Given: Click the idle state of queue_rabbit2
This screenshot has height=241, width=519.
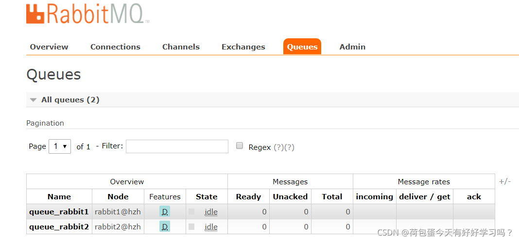Looking at the screenshot, I should pos(211,227).
